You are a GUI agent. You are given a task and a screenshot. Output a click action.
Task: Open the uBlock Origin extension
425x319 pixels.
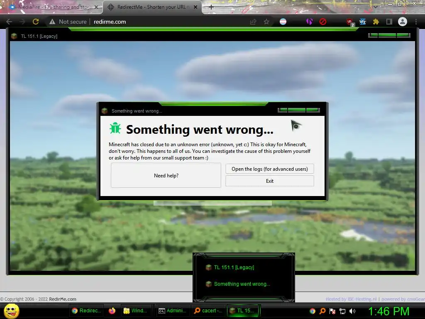tap(350, 22)
